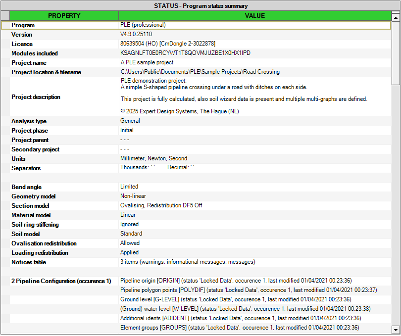Click the Project description property label
The height and width of the screenshot is (336, 401).
tap(36, 97)
